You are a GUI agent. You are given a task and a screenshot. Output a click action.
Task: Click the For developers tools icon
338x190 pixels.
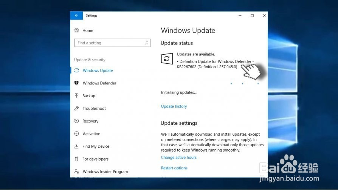pyautogui.click(x=76, y=159)
